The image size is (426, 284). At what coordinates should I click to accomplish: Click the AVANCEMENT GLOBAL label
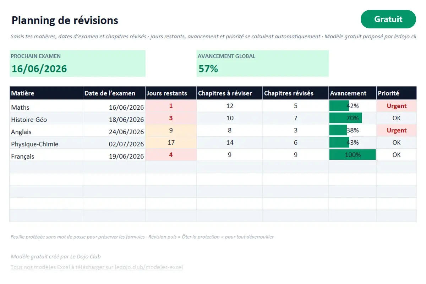[x=226, y=56]
